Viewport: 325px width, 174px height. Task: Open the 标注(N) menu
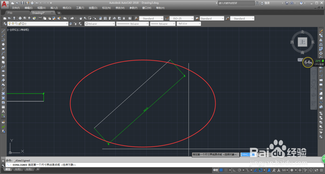tap(106, 8)
